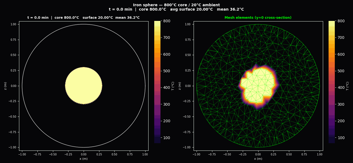
Task: Click the orange 600 band on right colorbar
Action: click(332, 55)
